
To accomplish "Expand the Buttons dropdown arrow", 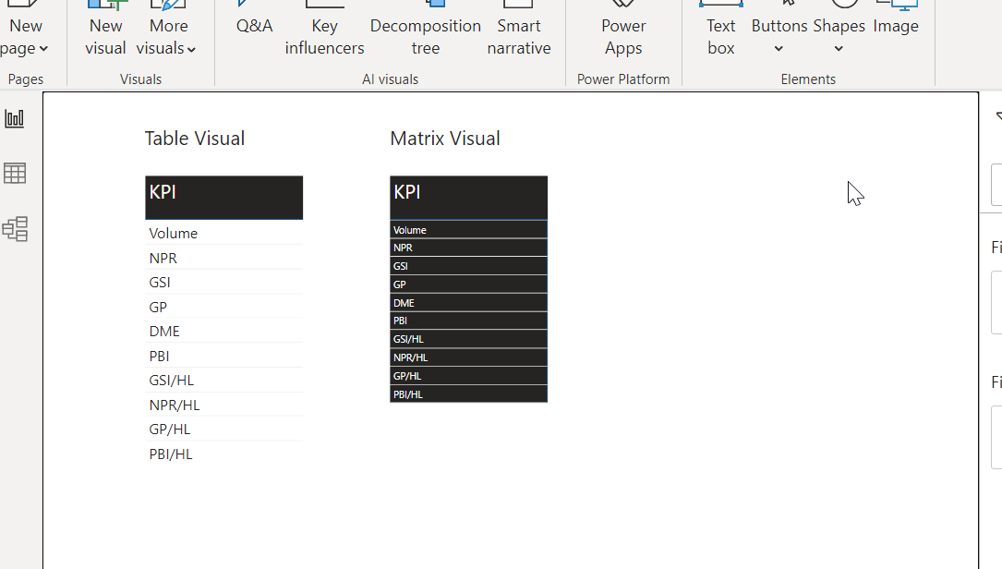I will tap(779, 49).
